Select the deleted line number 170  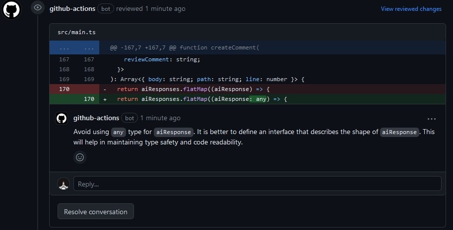pos(64,89)
